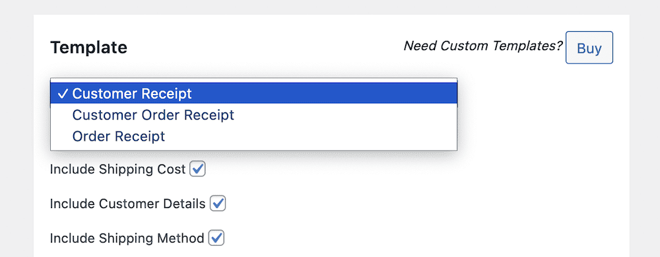Click the Template section heading

click(x=88, y=48)
